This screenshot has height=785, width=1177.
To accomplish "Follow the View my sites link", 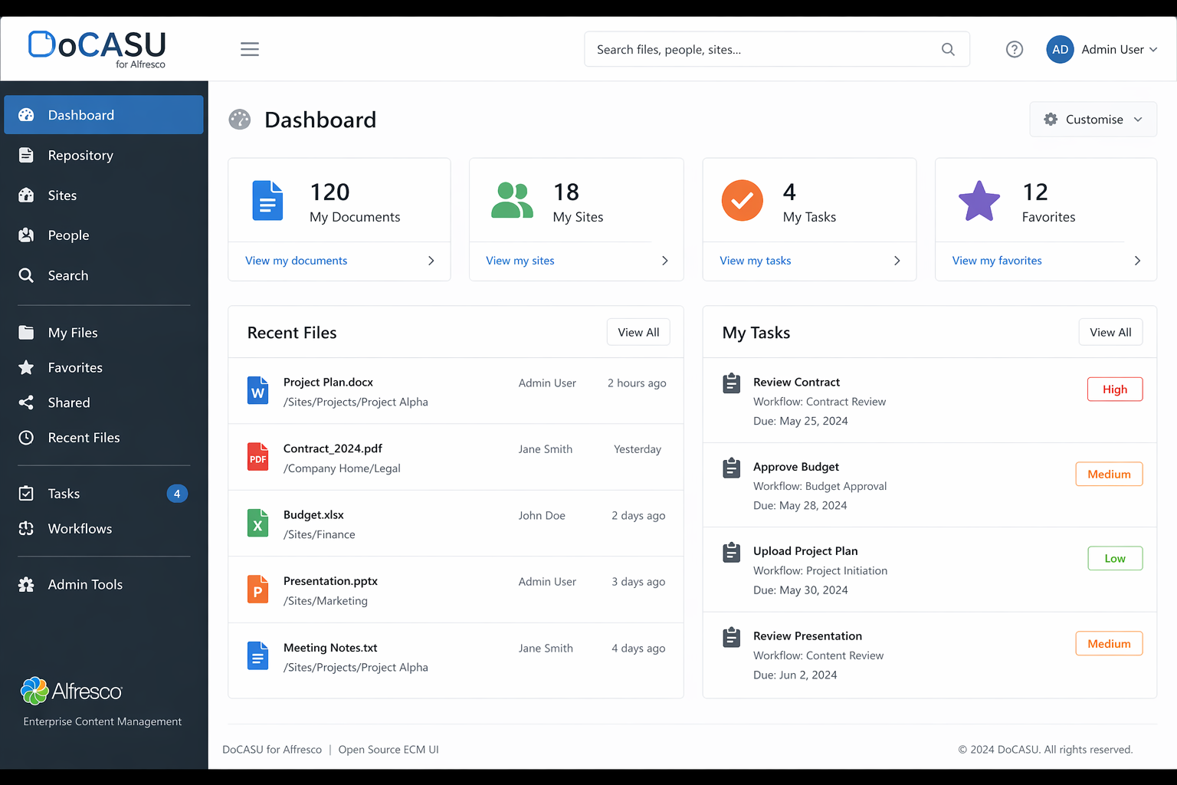I will coord(520,261).
